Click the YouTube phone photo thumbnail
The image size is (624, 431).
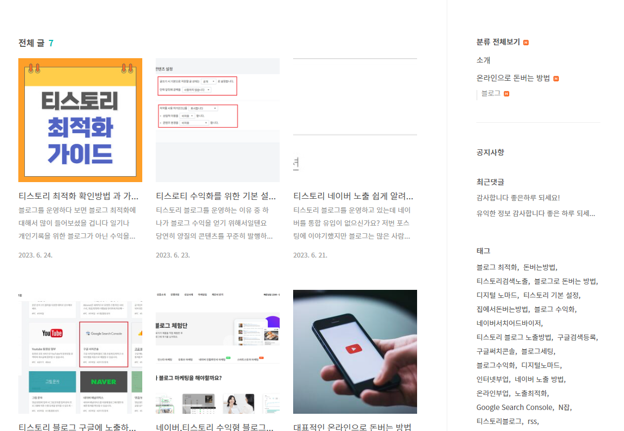pos(355,351)
